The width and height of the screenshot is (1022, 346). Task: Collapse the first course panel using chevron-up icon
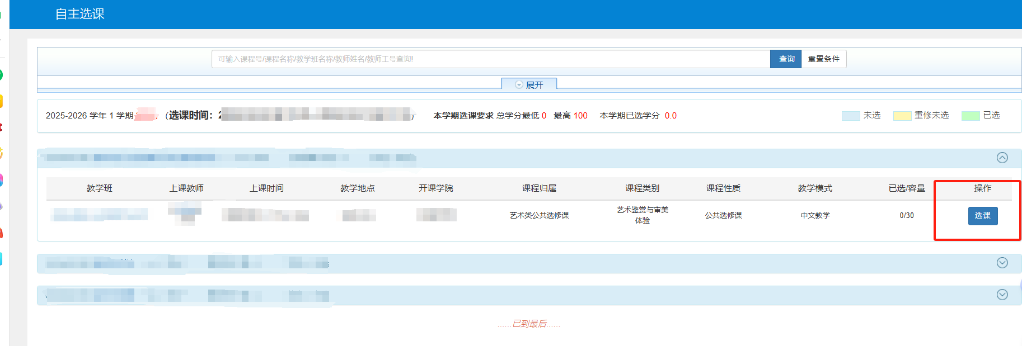click(1002, 158)
